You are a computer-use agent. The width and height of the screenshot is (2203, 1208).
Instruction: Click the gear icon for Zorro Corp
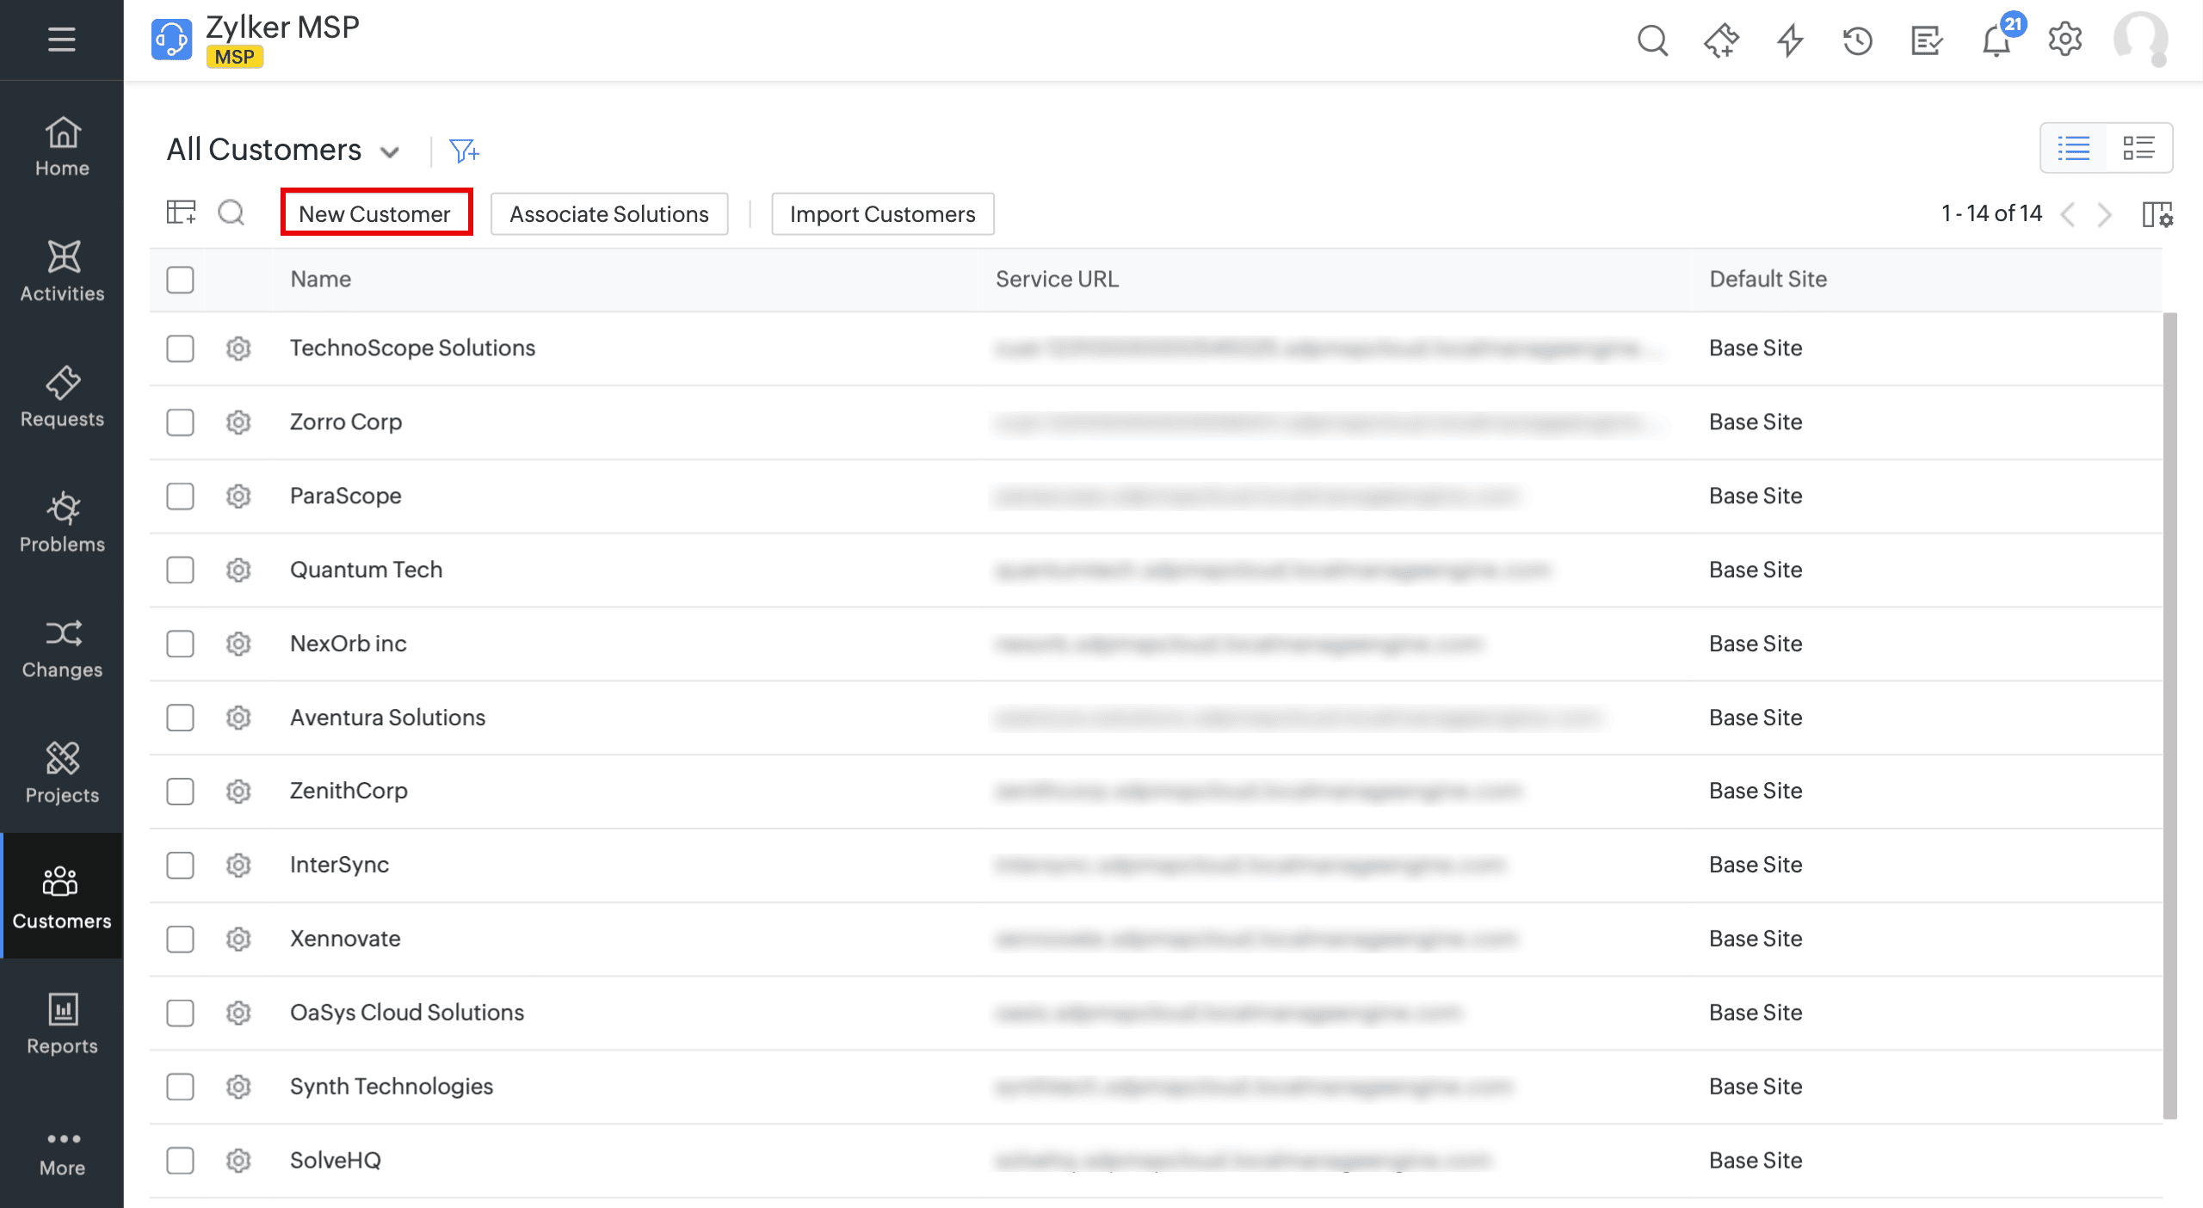pos(238,422)
